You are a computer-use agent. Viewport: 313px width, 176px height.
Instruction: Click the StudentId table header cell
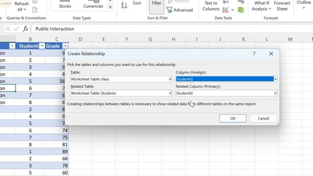point(28,46)
